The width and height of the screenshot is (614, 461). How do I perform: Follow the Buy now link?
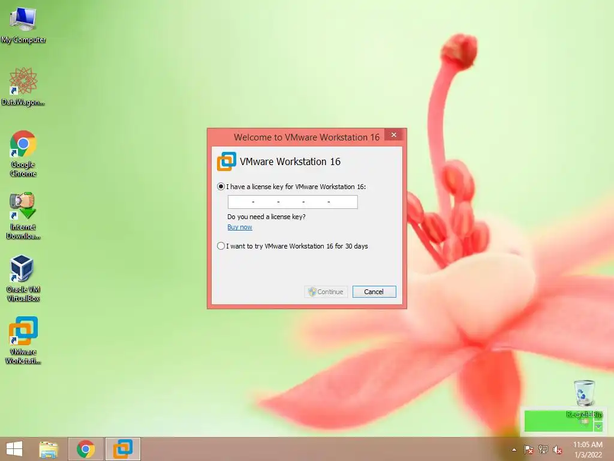click(x=240, y=227)
